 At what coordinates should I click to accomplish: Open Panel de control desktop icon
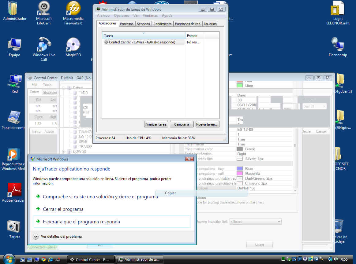click(x=13, y=120)
